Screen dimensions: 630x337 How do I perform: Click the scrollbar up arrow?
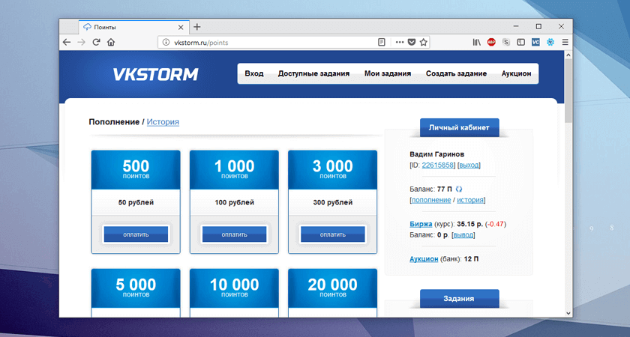point(568,54)
